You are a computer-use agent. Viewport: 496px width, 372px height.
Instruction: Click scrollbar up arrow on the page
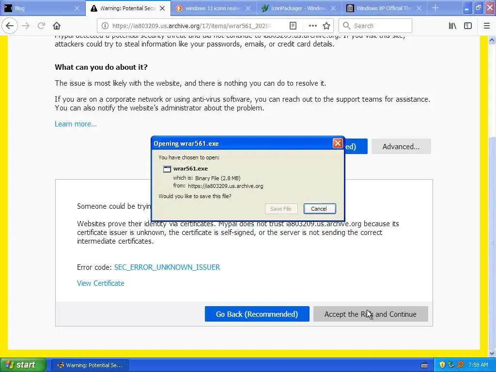(492, 40)
